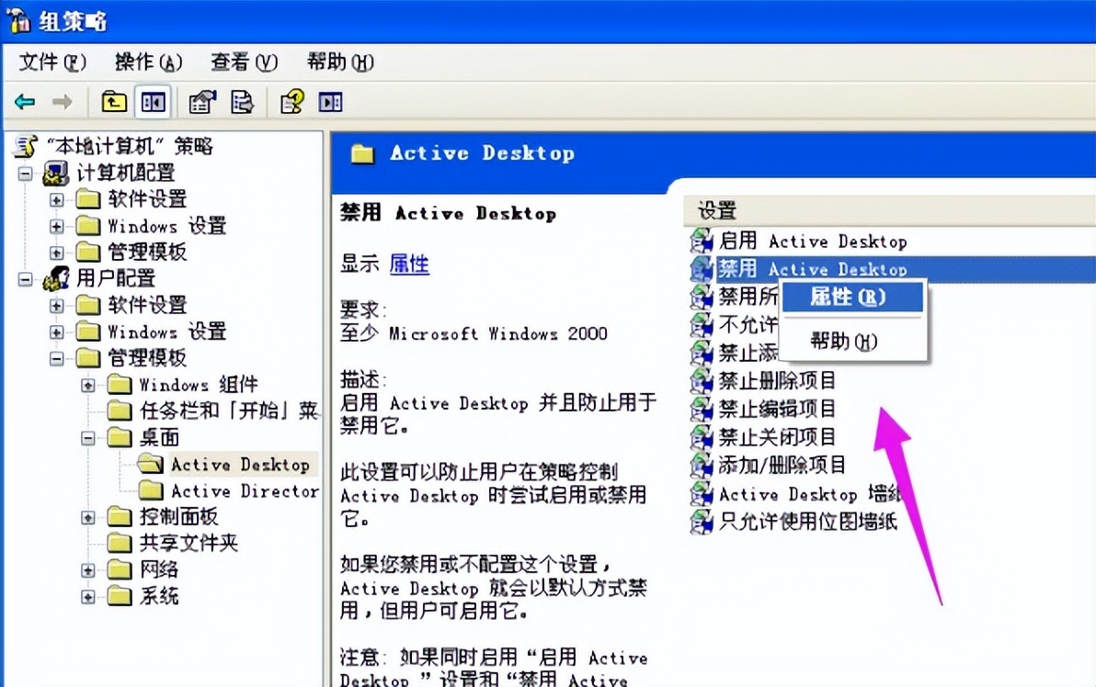Expand 软件设置 under 用户配置
This screenshot has width=1096, height=687.
pos(57,306)
